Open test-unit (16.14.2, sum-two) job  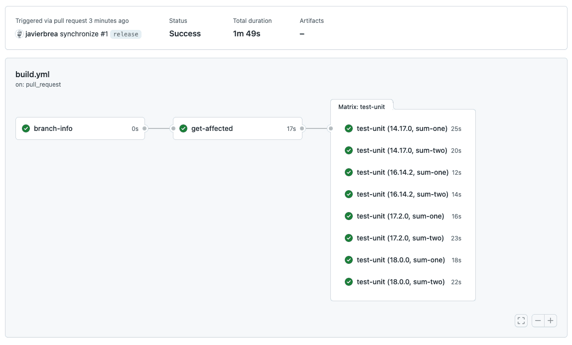click(402, 194)
